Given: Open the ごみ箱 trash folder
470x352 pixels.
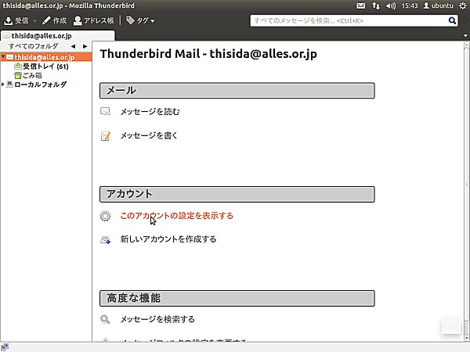Looking at the screenshot, I should (28, 75).
